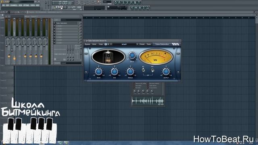Click the VU meter display
Screen dimensions: 258x145
pos(156,57)
